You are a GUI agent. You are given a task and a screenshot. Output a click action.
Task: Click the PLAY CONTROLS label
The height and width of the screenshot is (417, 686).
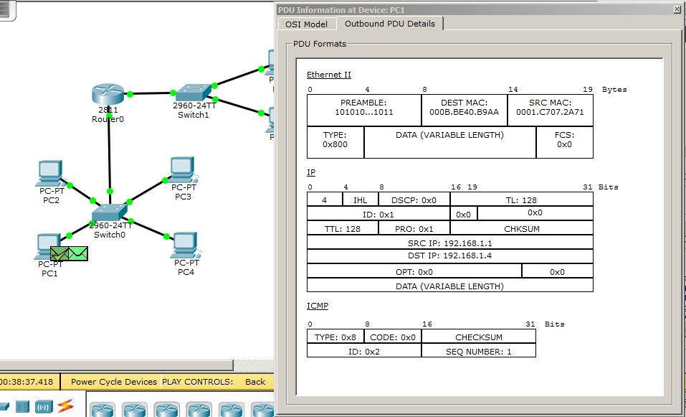[197, 382]
